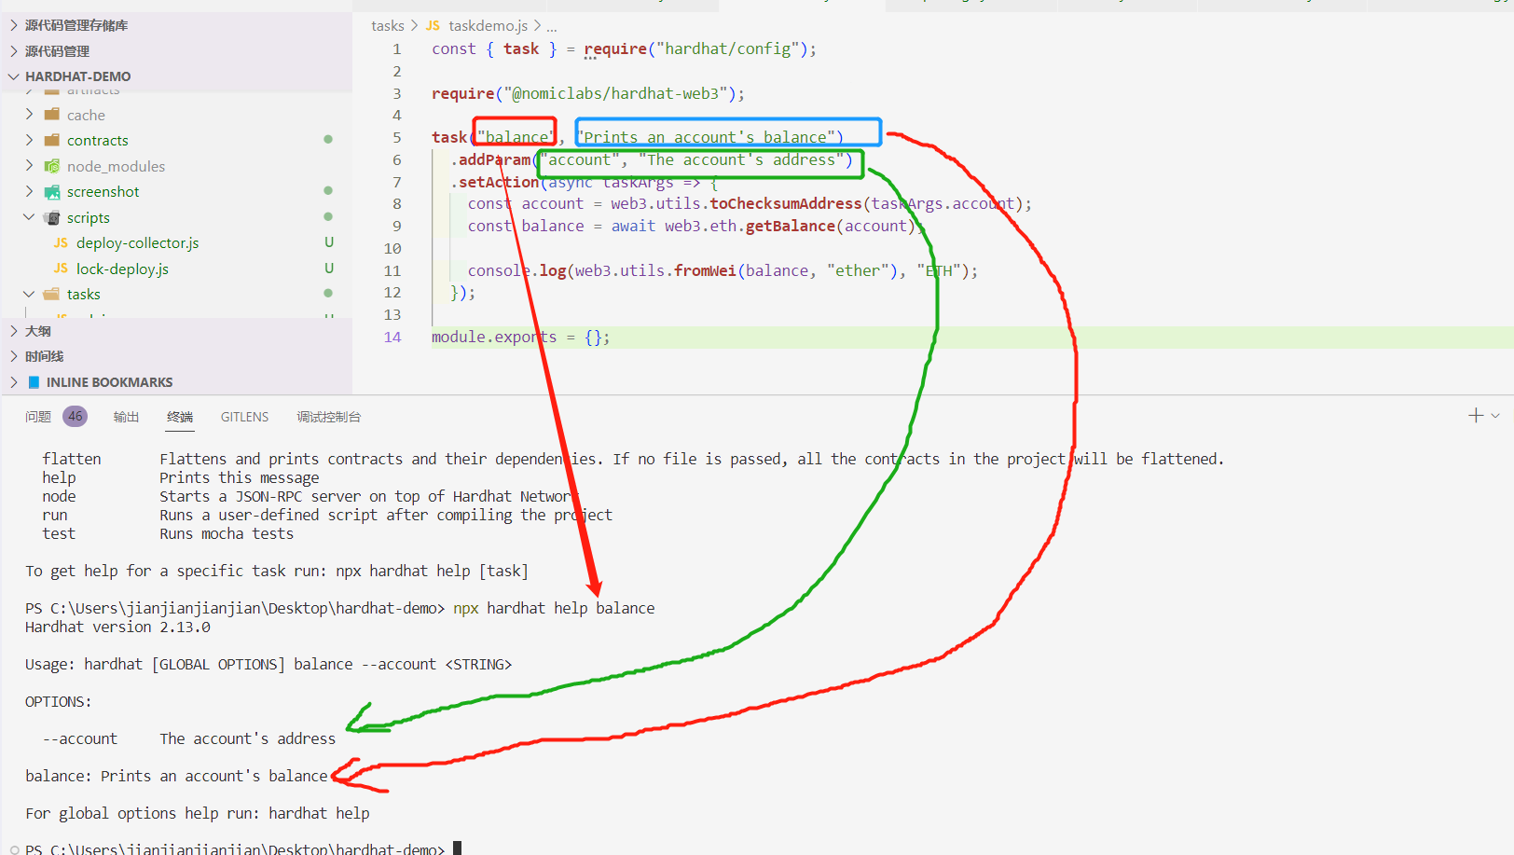
Task: Switch to the 输出 output tab
Action: (x=126, y=417)
